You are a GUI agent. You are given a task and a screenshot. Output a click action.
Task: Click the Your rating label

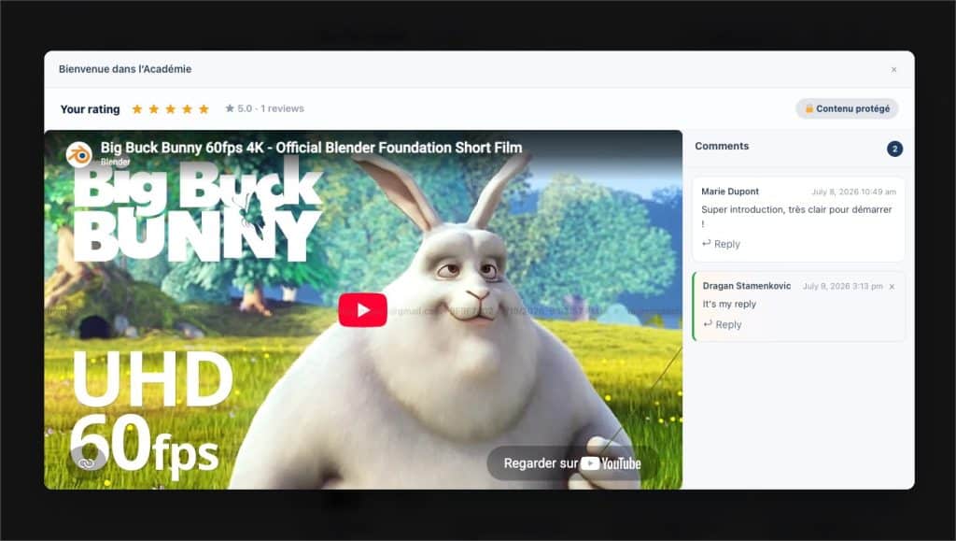[91, 109]
